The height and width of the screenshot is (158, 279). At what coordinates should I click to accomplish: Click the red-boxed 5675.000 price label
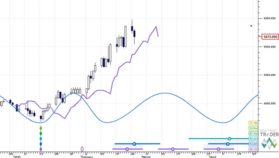[x=270, y=37]
